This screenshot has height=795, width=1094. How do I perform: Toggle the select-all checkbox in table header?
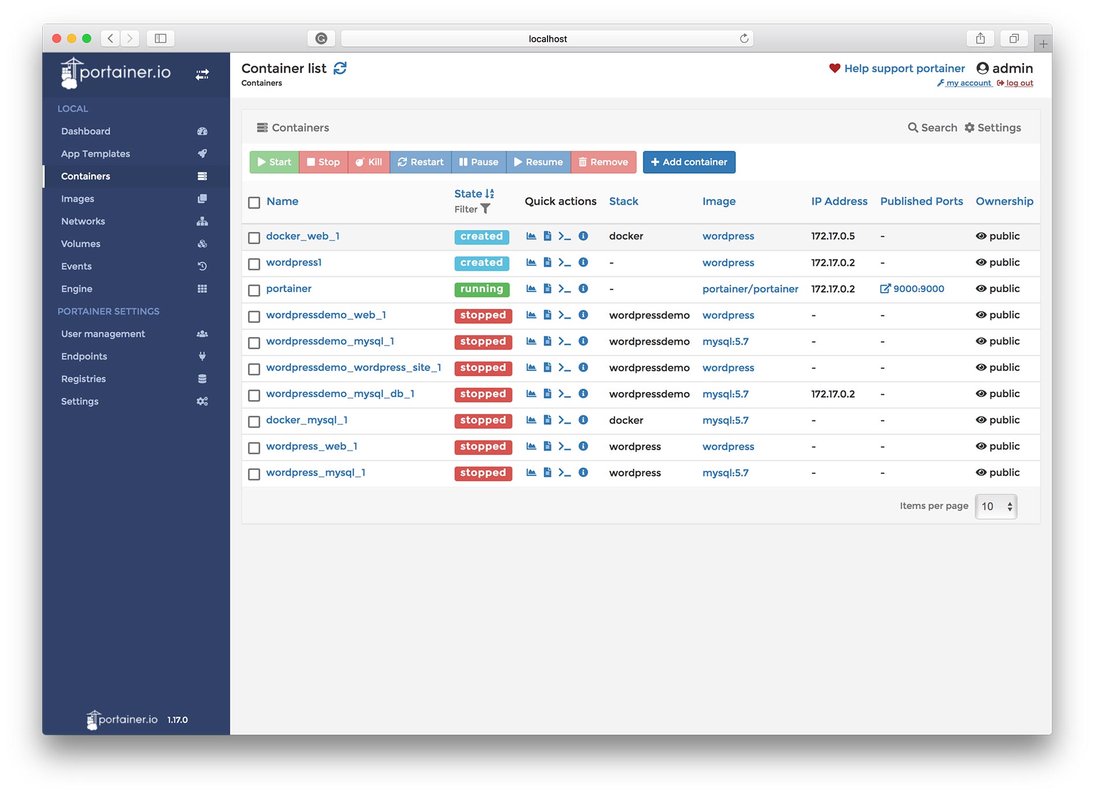click(x=254, y=203)
